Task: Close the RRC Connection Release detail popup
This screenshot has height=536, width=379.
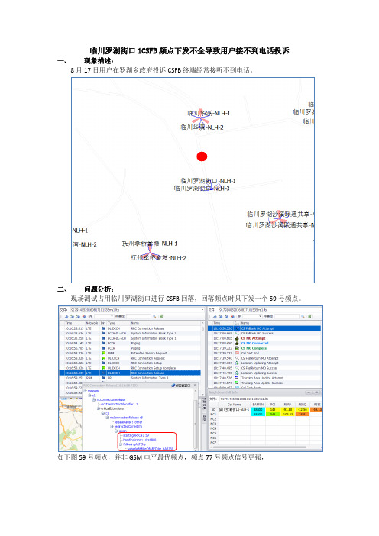Action: (x=195, y=385)
